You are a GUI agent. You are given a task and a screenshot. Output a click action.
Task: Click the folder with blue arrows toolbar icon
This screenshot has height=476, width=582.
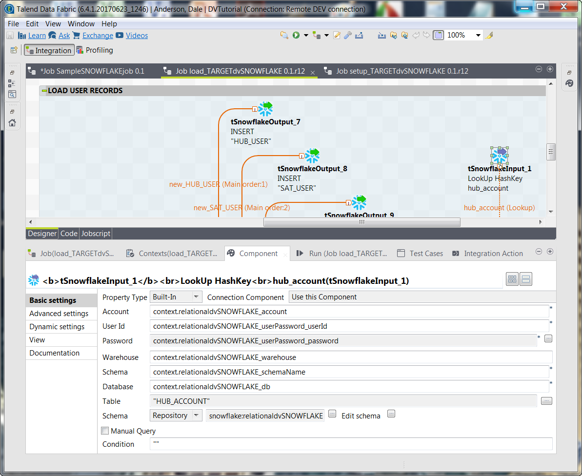pos(393,35)
